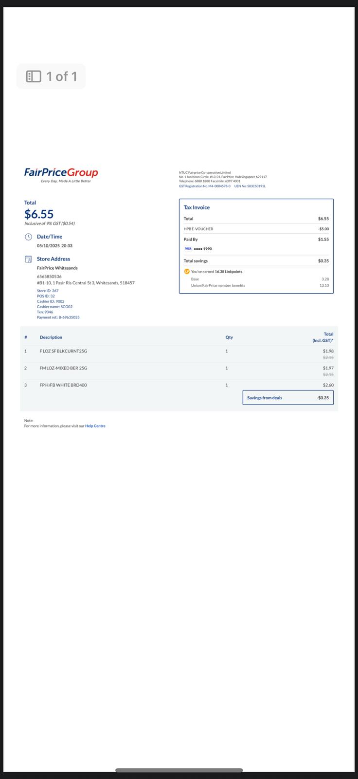Click the Store ID: 367 text
This screenshot has height=779, width=358.
click(x=48, y=291)
